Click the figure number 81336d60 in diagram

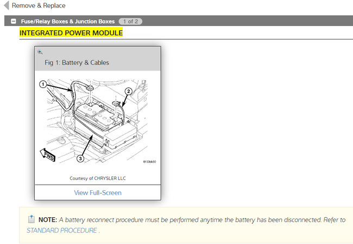[149, 161]
